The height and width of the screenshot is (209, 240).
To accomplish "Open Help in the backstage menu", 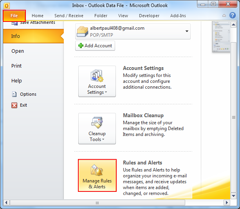I will tap(16, 80).
